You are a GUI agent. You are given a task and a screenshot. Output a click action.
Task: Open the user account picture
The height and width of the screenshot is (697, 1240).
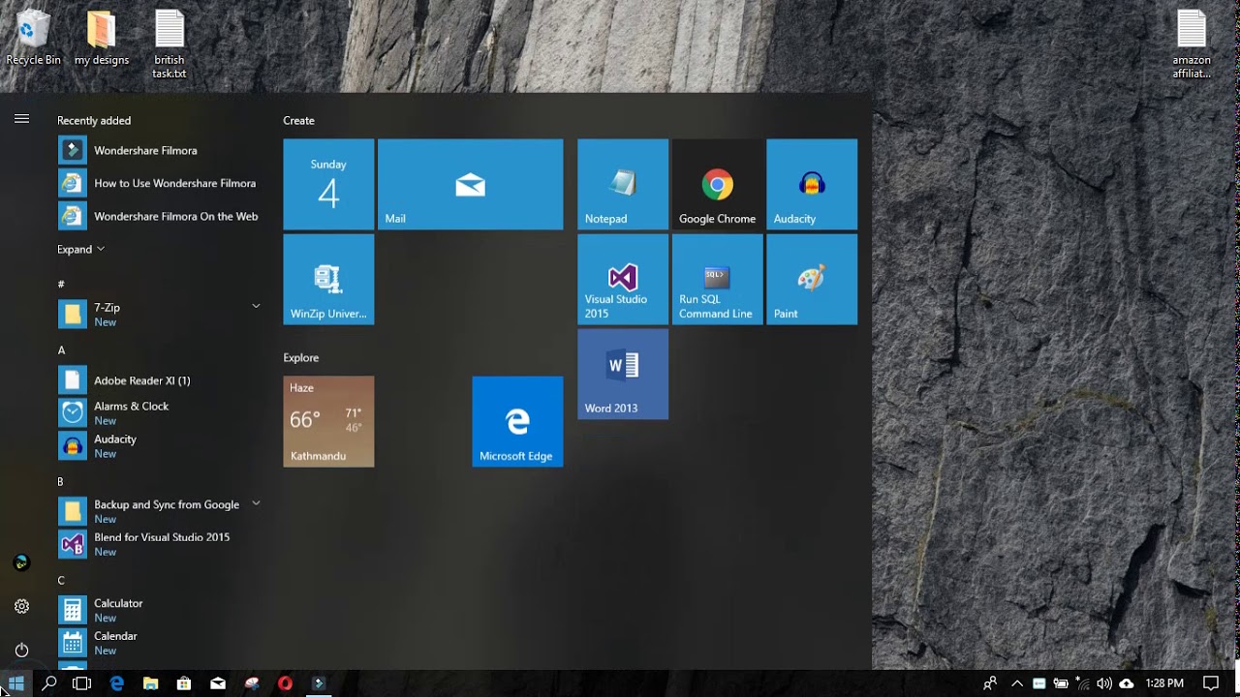21,562
